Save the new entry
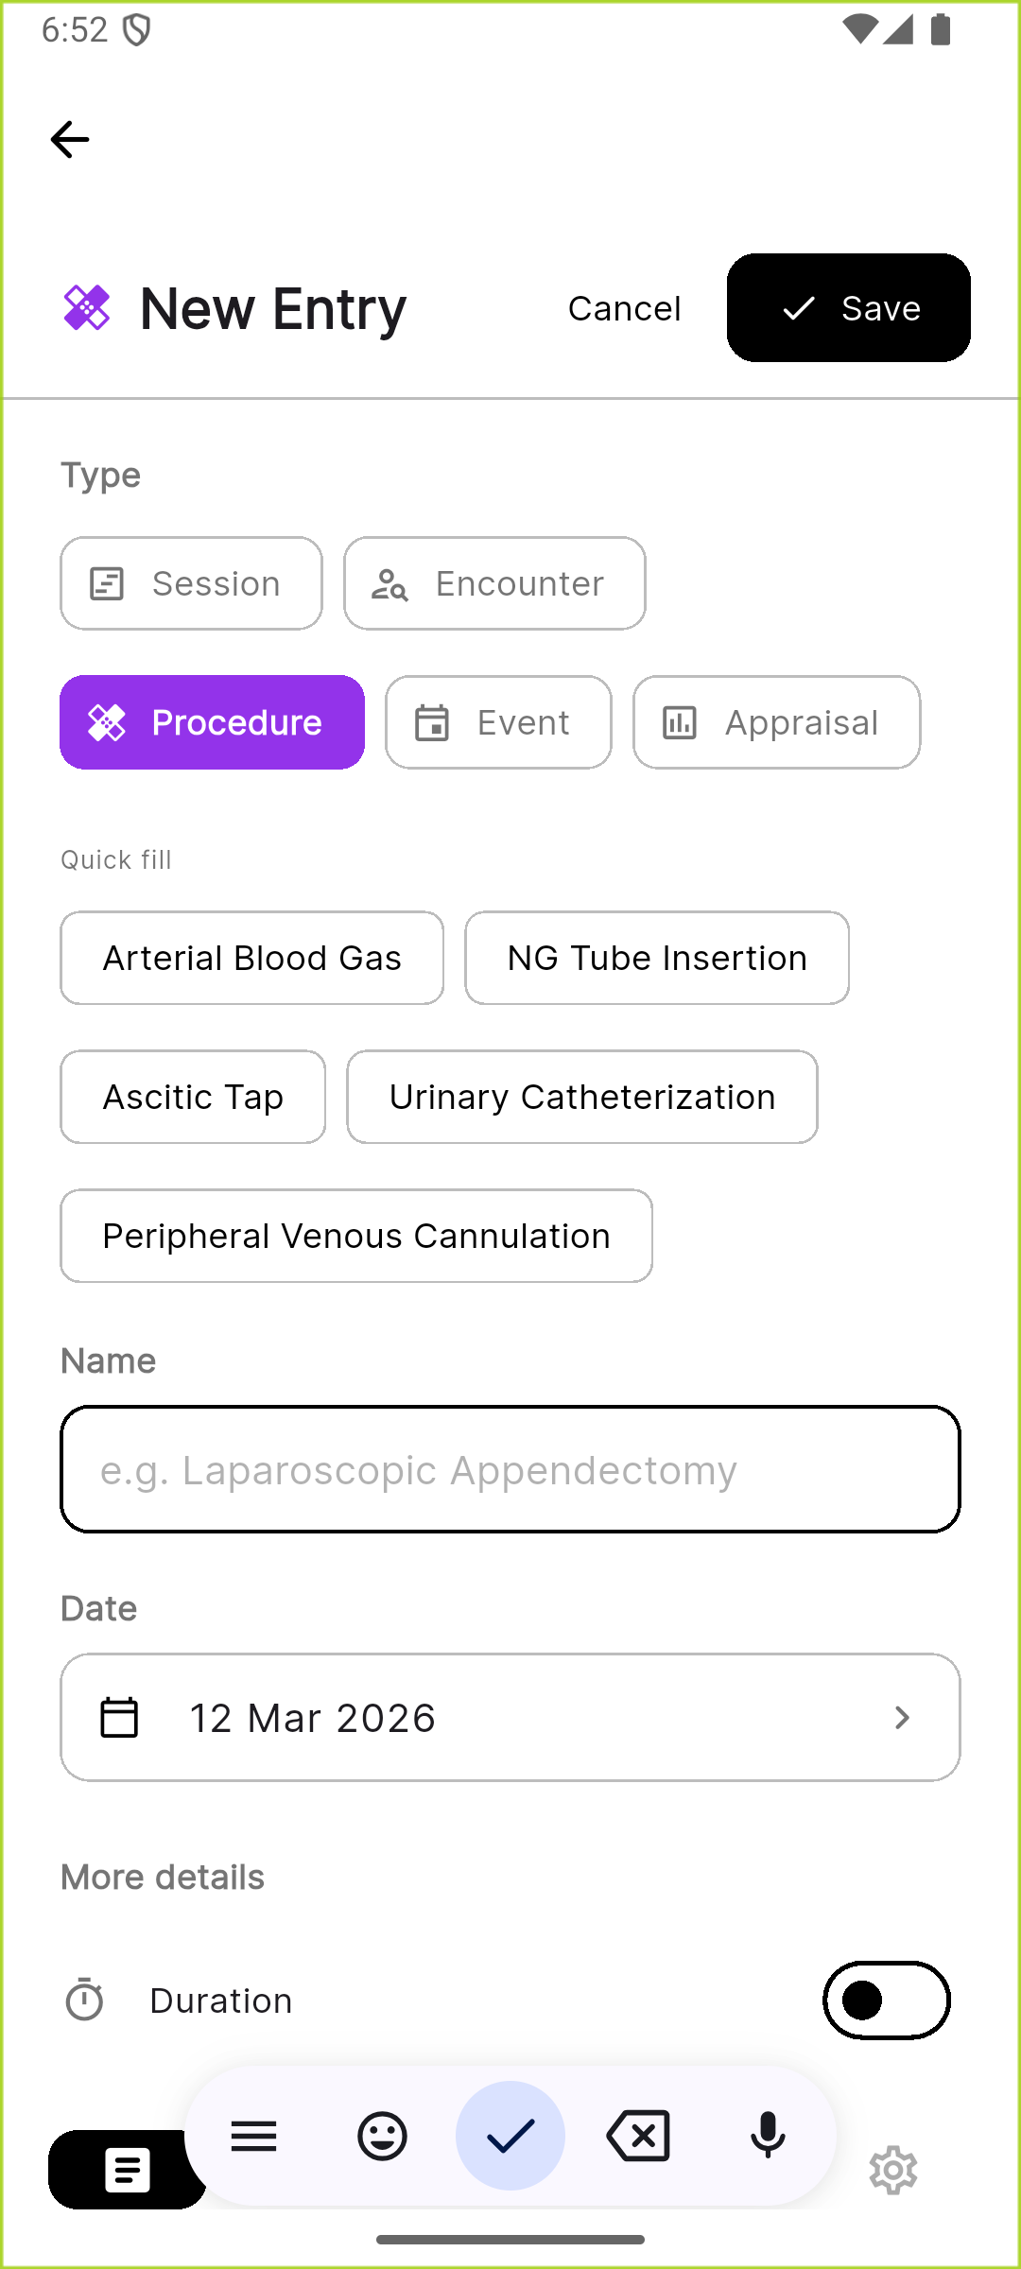 click(x=848, y=308)
